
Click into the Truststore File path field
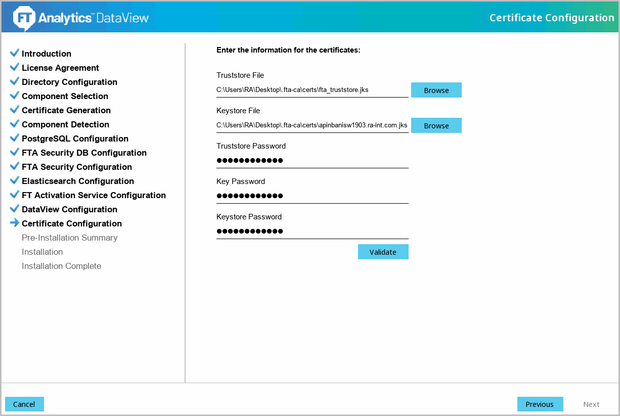[x=312, y=90]
